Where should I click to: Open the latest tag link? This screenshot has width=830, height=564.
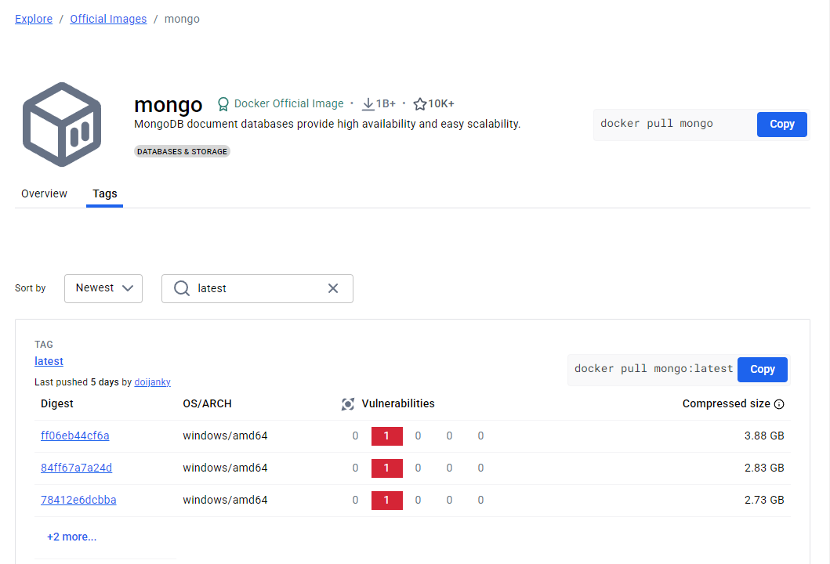click(49, 361)
